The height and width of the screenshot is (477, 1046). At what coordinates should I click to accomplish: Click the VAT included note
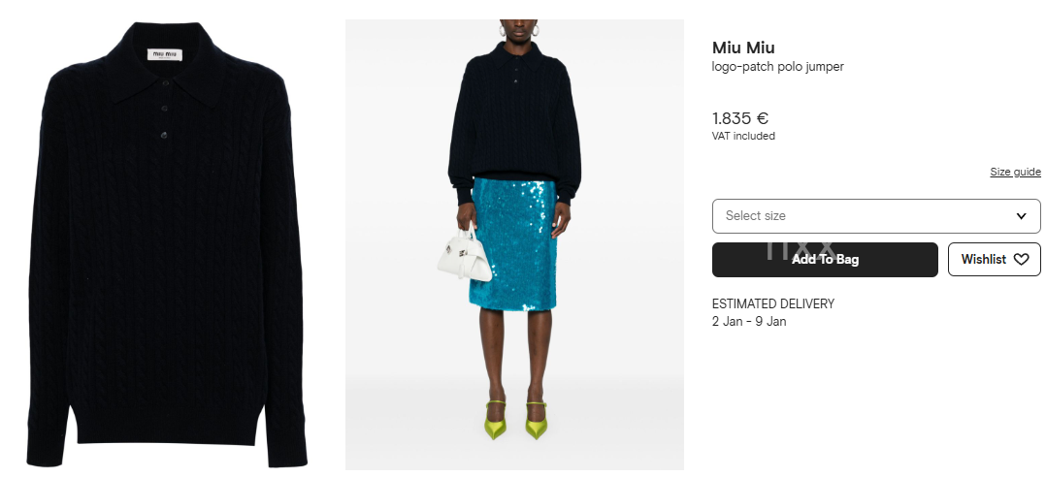(x=743, y=136)
